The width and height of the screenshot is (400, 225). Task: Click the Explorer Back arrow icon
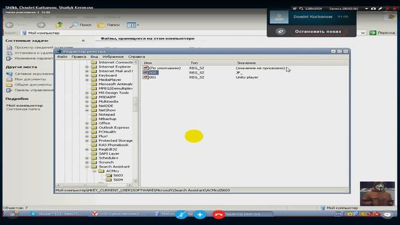10,25
